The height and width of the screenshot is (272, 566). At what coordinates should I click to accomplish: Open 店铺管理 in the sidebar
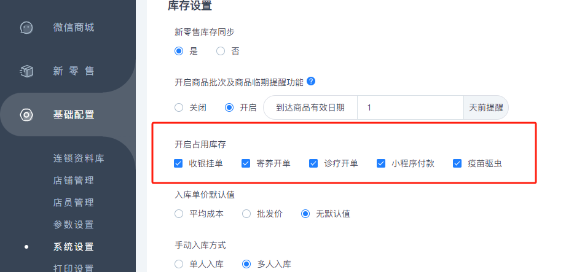(x=74, y=181)
